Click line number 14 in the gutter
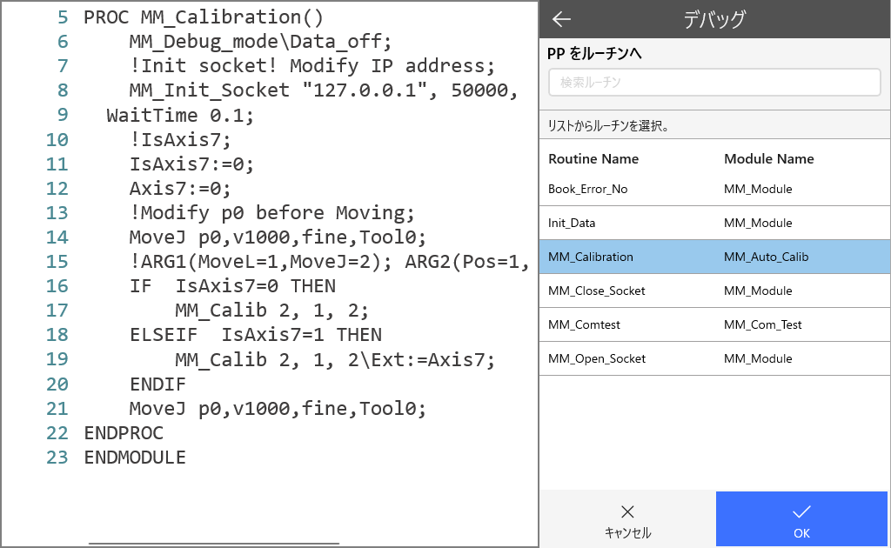Viewport: 891px width, 548px height. (57, 237)
